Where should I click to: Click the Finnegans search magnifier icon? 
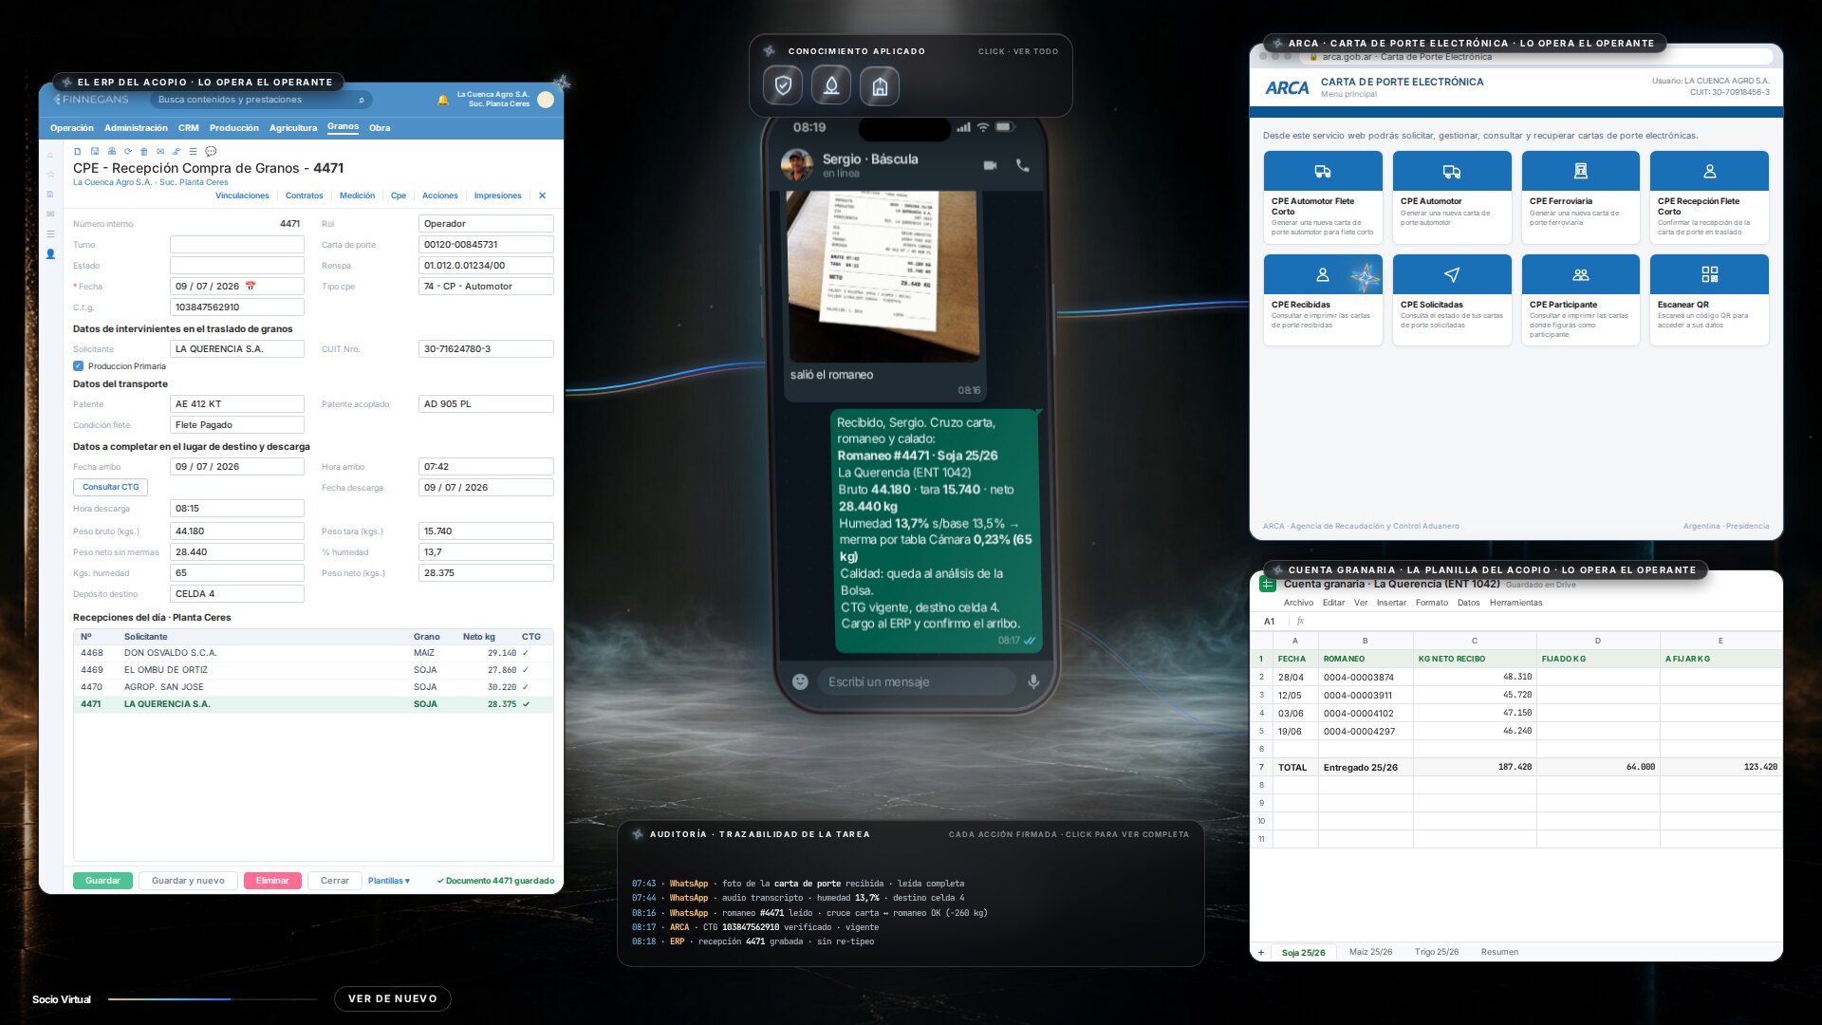coord(362,100)
